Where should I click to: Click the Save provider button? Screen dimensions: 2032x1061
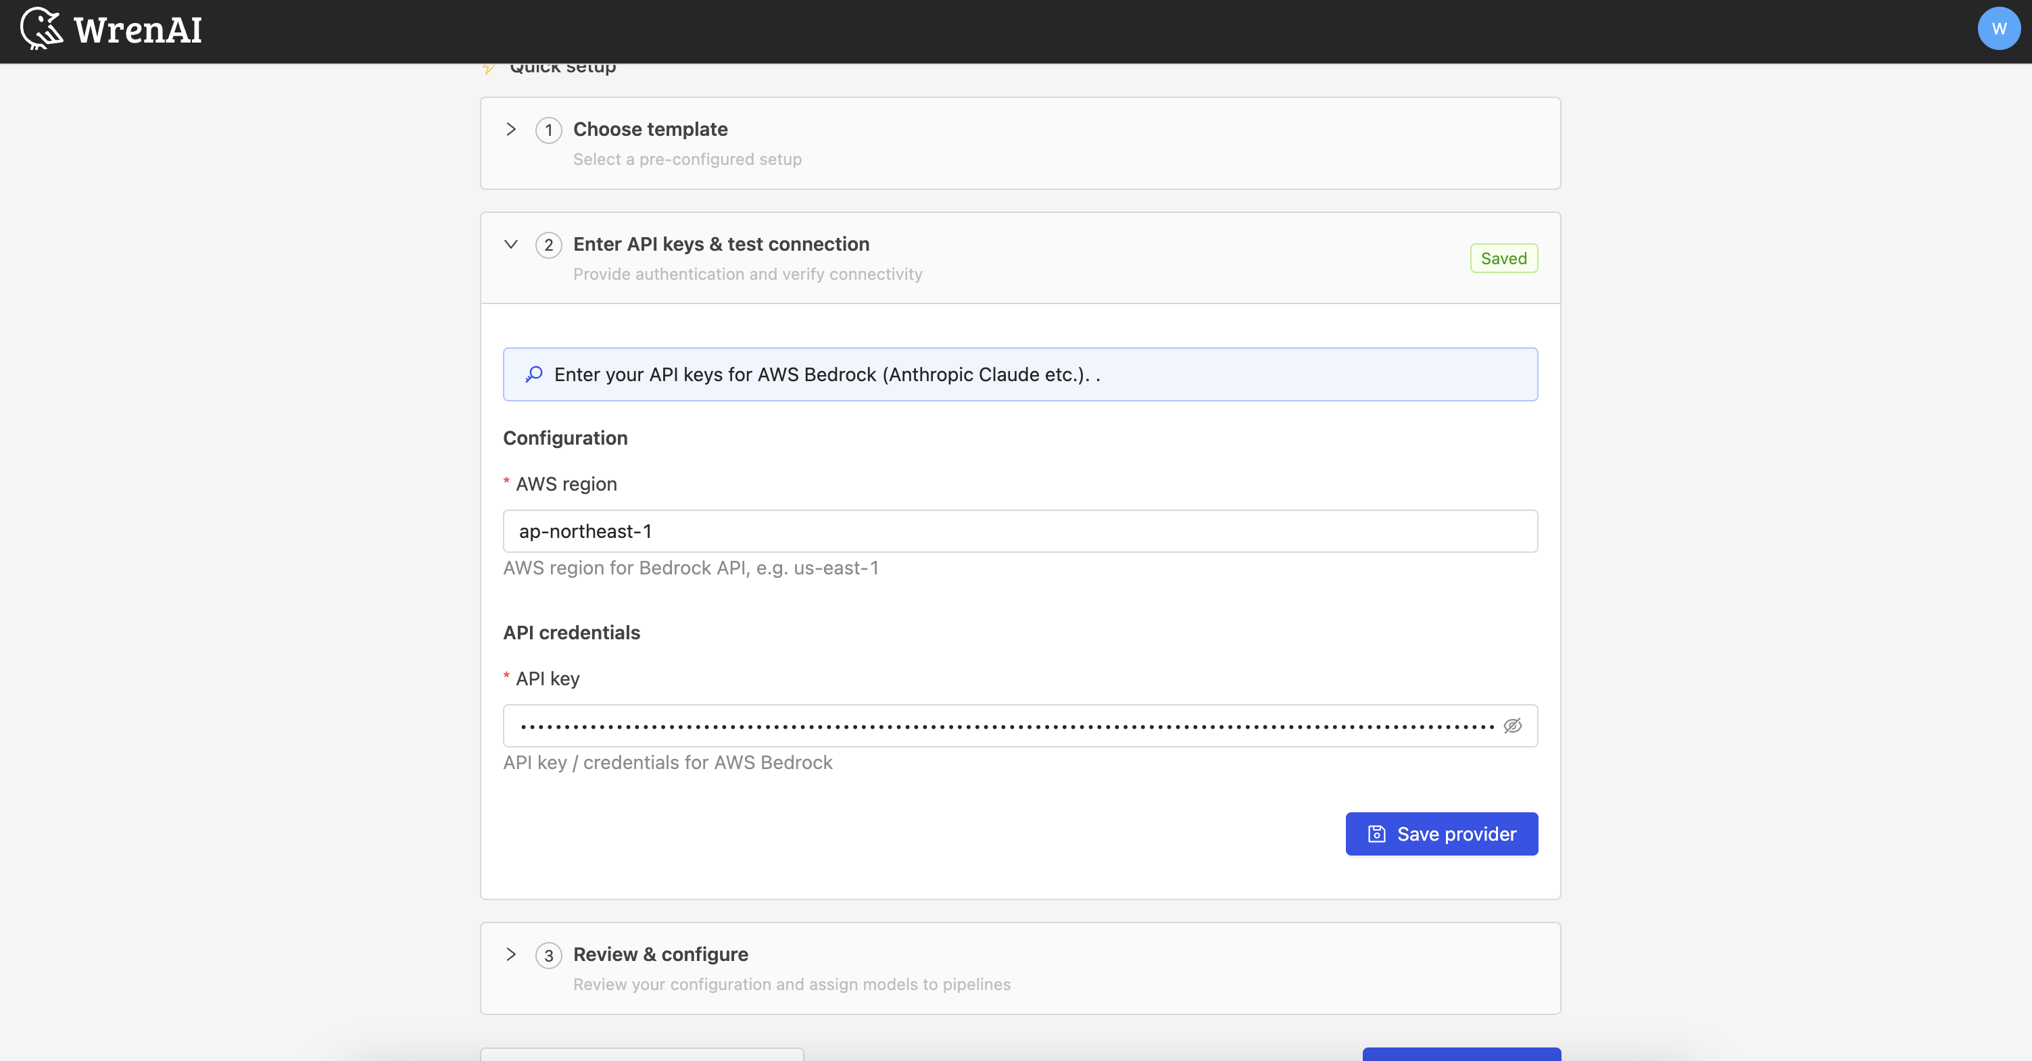(1441, 834)
